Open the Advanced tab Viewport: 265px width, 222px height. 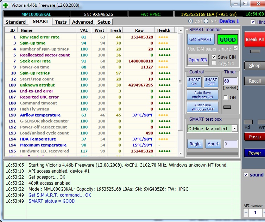(82, 22)
